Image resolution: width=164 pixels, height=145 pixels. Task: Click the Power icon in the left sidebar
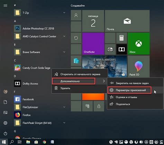pyautogui.click(x=6, y=134)
